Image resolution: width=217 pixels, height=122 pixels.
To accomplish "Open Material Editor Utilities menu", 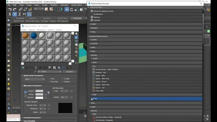I will tap(59, 30).
